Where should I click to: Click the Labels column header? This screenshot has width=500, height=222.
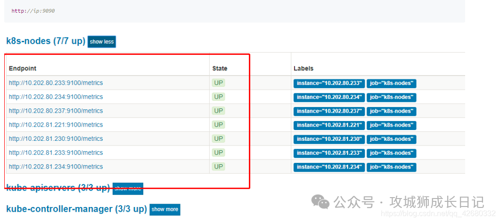pos(303,68)
